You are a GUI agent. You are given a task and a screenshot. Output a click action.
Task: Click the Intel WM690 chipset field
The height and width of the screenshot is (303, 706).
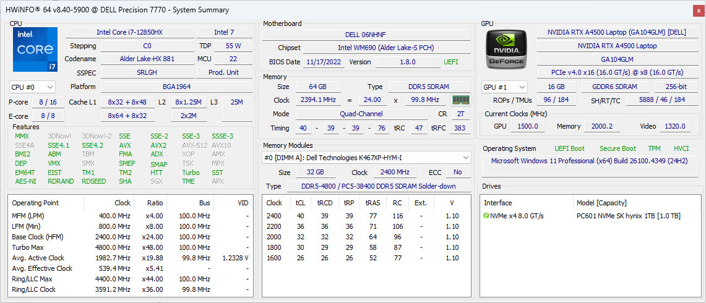point(386,48)
